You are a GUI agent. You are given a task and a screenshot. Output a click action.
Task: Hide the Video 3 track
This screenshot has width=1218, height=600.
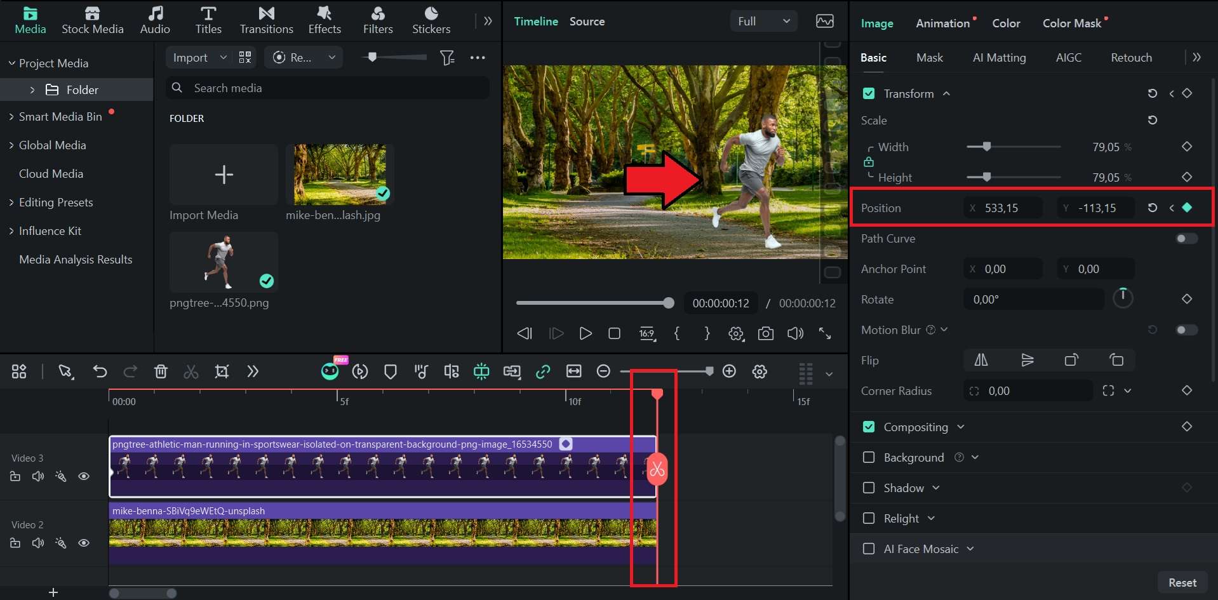(84, 476)
